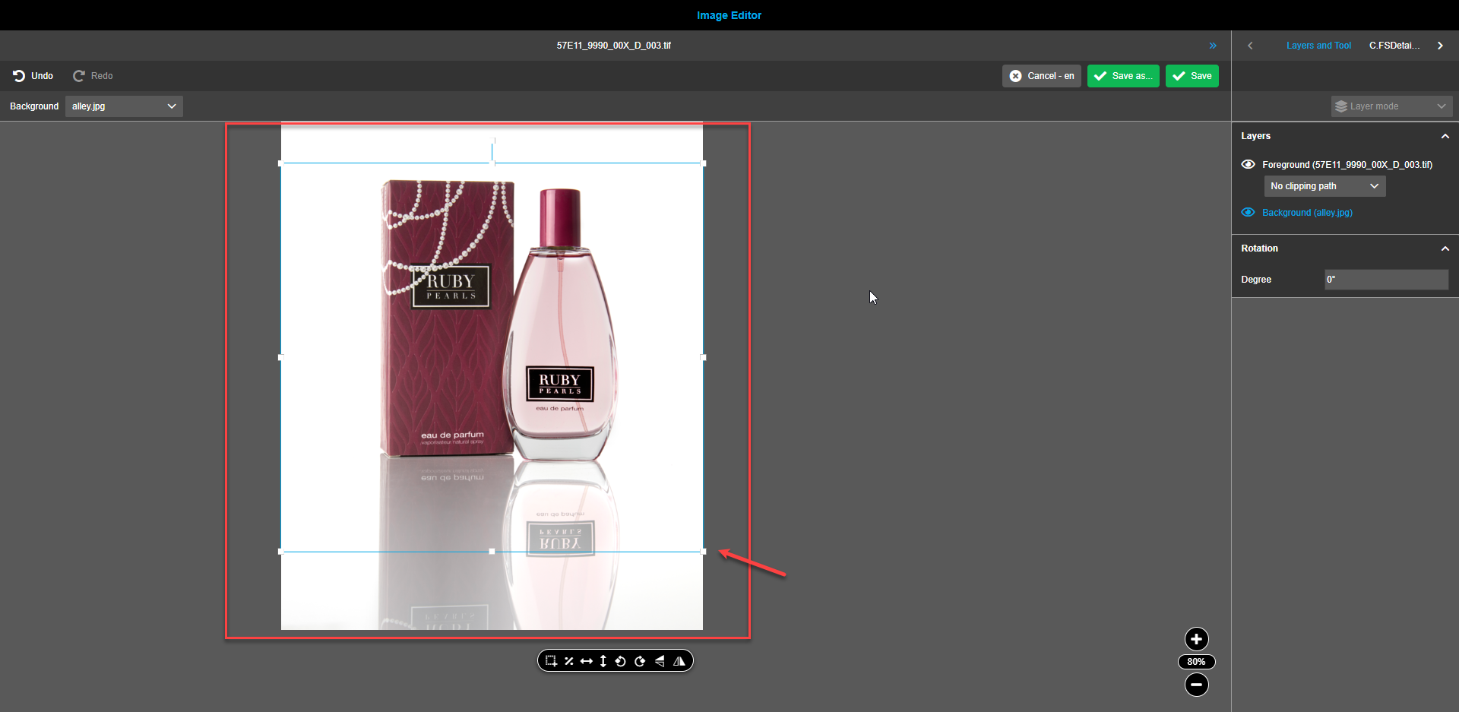Image resolution: width=1459 pixels, height=712 pixels.
Task: Switch to the C.FSDetai tab
Action: (1394, 45)
